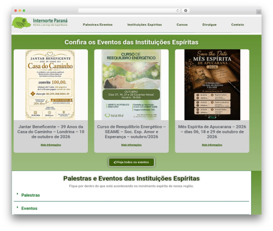Screen dimensions: 273x231
Task: Open the Contato menu item
Action: point(238,25)
